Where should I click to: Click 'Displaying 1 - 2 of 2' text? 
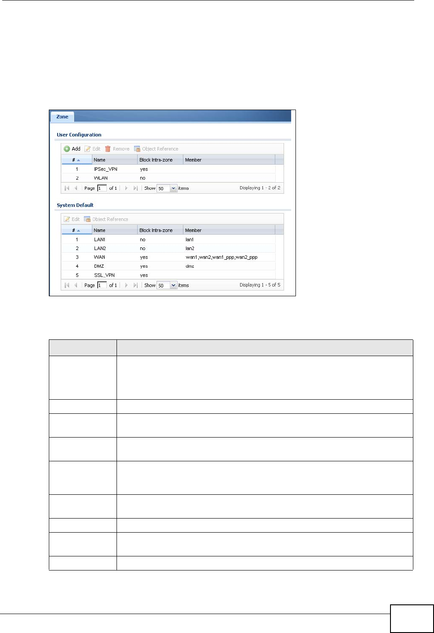(x=260, y=188)
